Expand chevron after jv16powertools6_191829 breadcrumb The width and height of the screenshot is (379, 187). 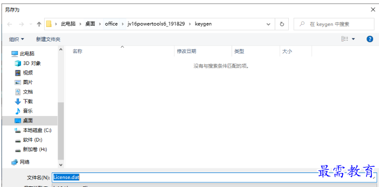point(189,24)
